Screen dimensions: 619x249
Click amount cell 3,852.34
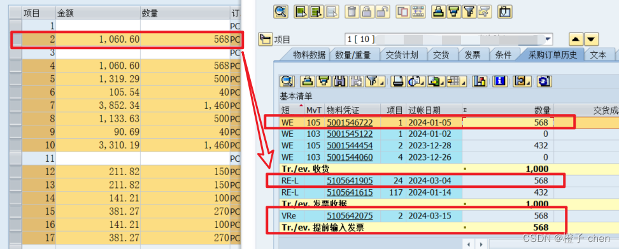[x=98, y=105]
